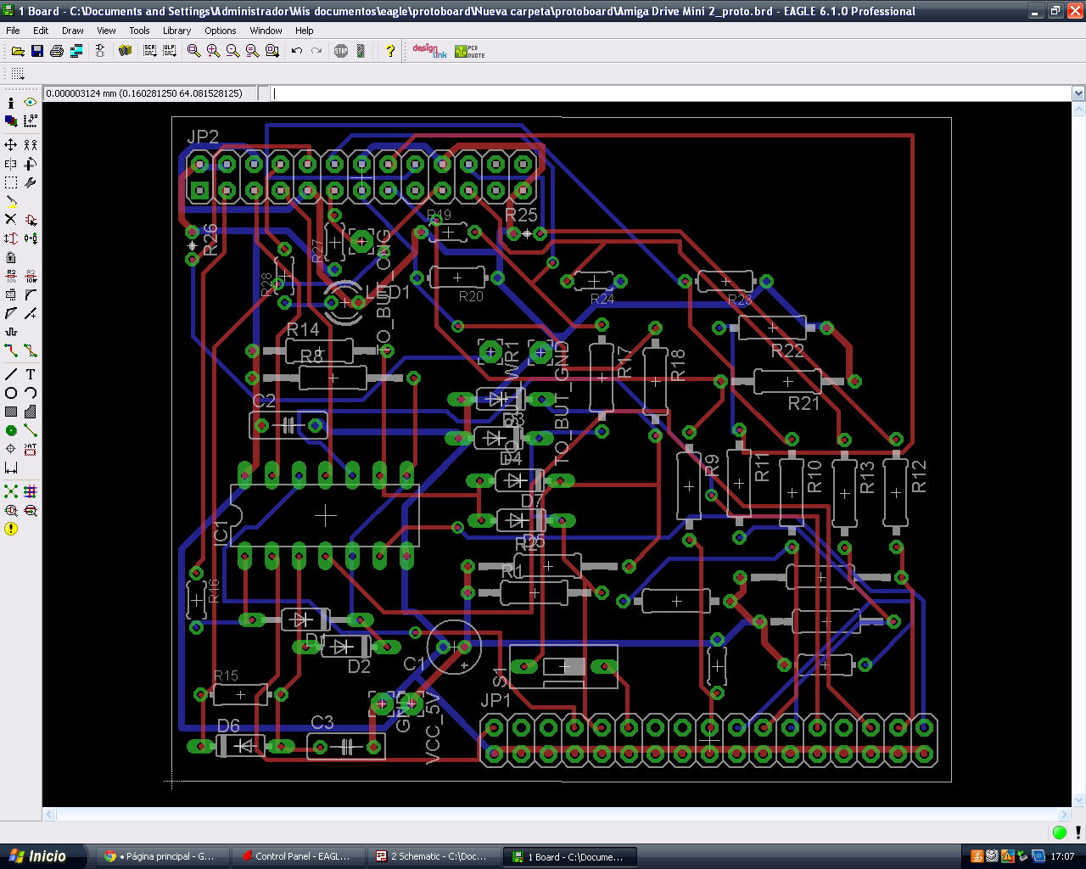
Task: Pick the Ripup tool
Action: (x=31, y=350)
